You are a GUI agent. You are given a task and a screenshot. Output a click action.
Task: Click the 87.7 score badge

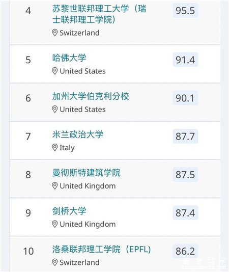click(185, 136)
